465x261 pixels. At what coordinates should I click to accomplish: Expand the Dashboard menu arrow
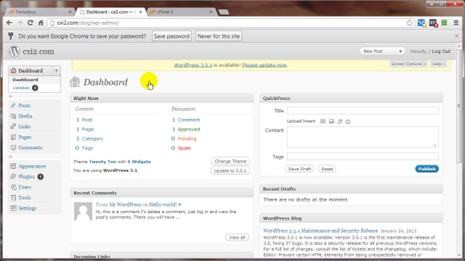pyautogui.click(x=56, y=71)
